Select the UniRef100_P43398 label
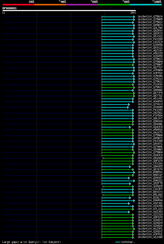This screenshot has width=164, height=244. pos(150,141)
